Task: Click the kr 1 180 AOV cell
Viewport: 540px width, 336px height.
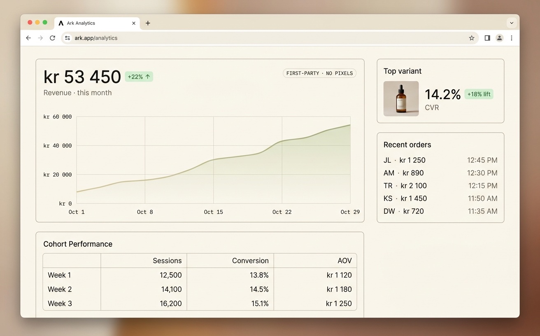Action: [340, 289]
